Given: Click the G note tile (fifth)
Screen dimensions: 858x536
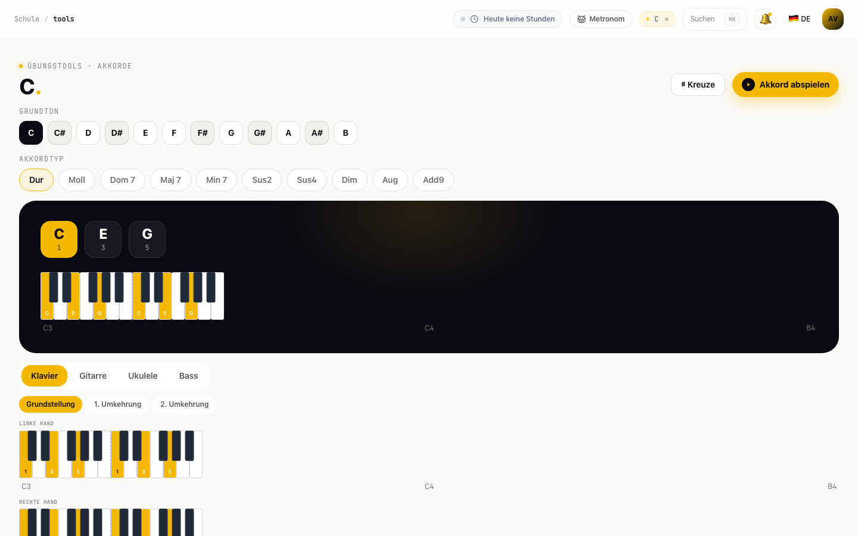Looking at the screenshot, I should click(147, 239).
